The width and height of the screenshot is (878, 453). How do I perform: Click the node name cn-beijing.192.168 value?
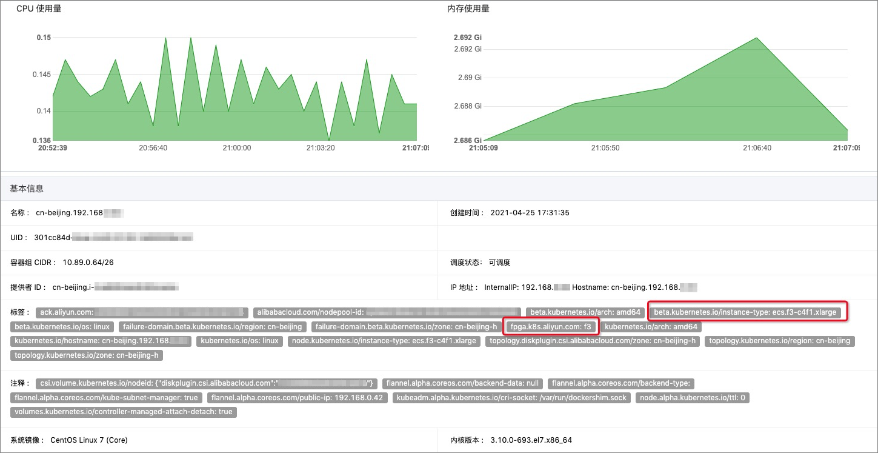(x=81, y=213)
